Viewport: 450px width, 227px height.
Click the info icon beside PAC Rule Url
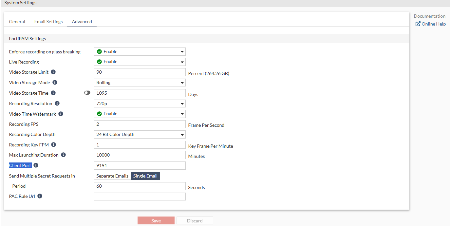(40, 196)
